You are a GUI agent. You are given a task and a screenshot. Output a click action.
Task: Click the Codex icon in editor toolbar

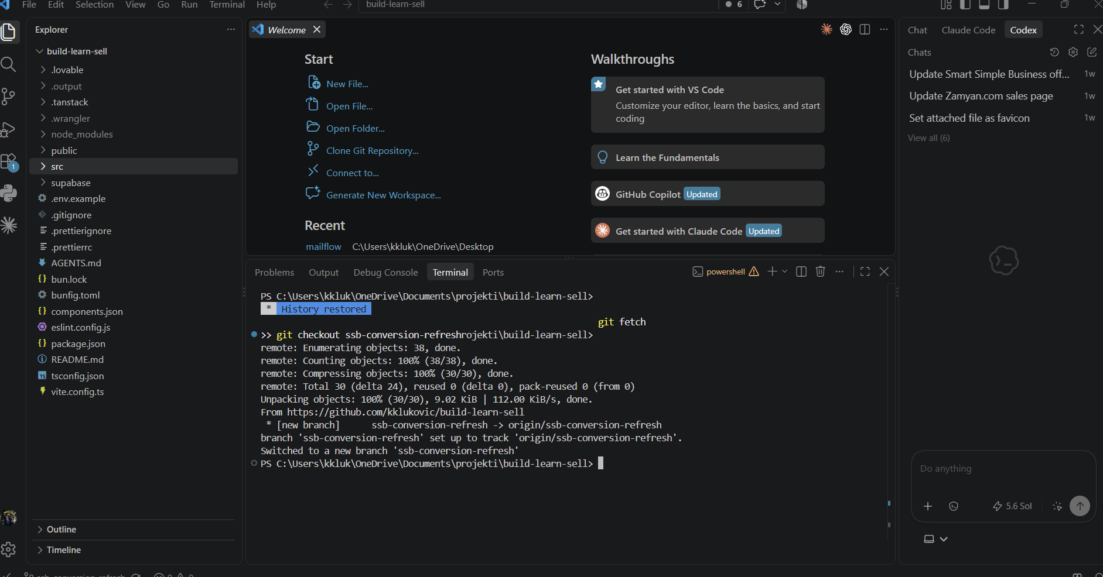tap(846, 29)
